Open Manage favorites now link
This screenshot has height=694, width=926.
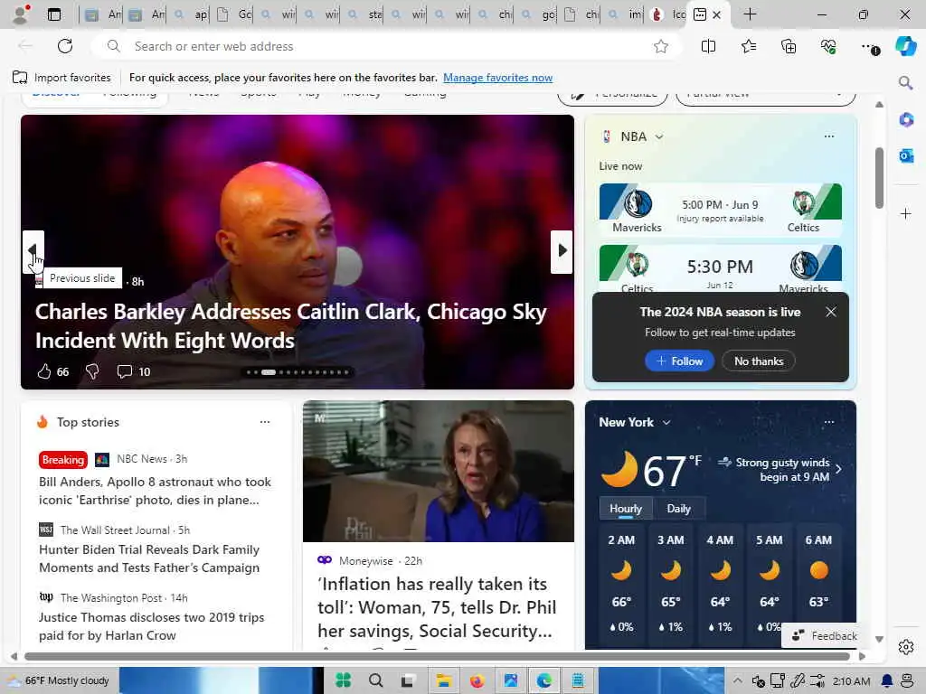coord(498,78)
